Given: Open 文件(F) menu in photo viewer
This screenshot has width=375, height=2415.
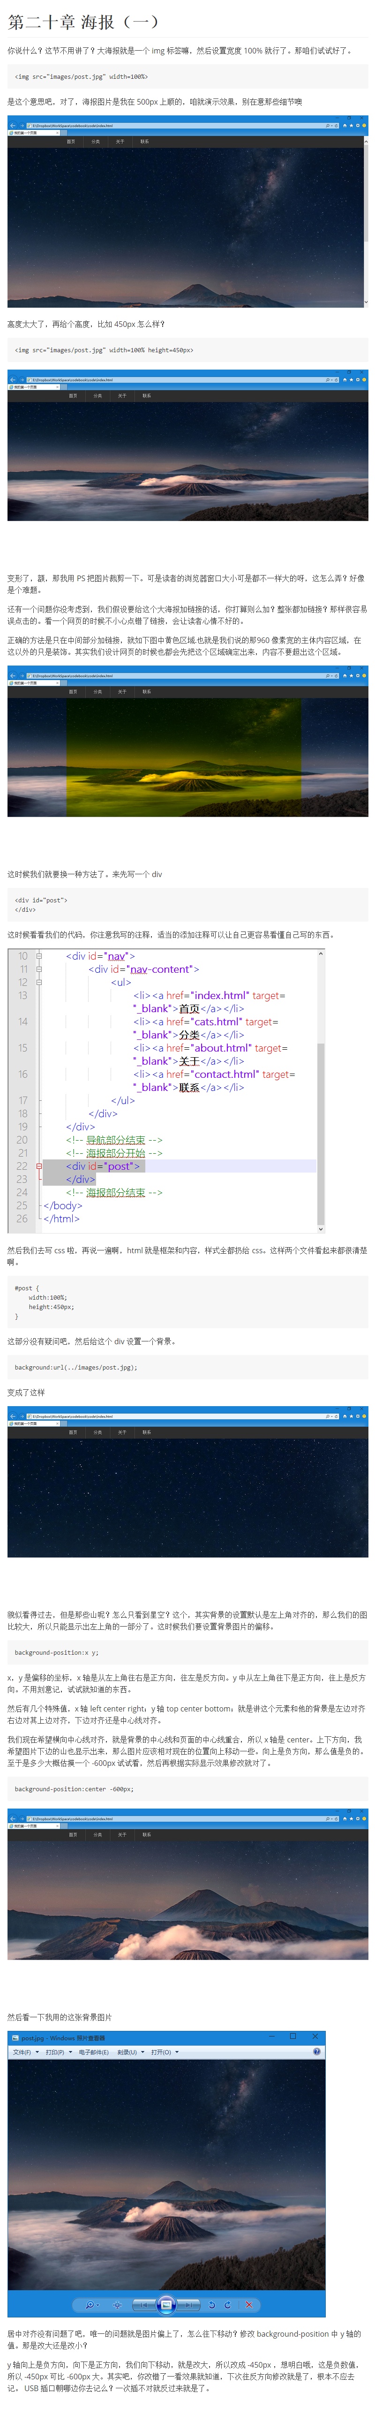Looking at the screenshot, I should pyautogui.click(x=24, y=2052).
